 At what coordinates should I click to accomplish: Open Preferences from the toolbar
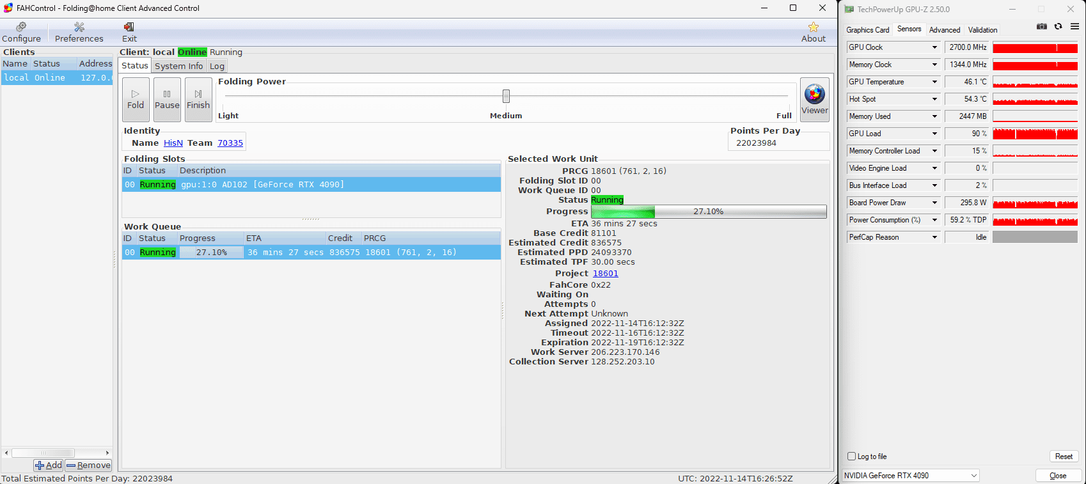79,32
